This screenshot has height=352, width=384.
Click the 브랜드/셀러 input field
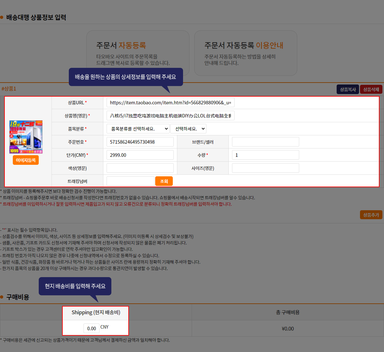point(265,142)
